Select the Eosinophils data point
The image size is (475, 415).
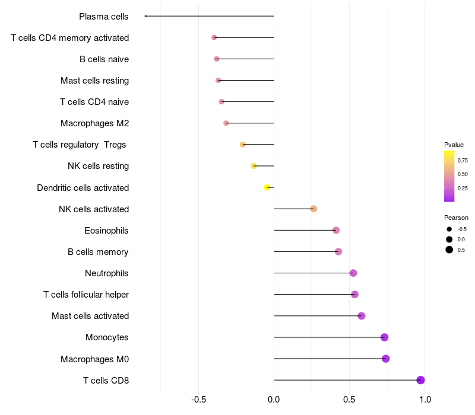336,230
